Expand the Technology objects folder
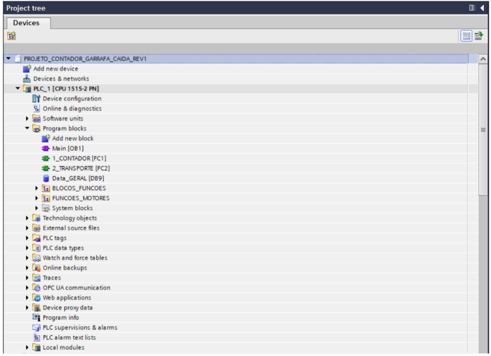491x356 pixels. (27, 218)
